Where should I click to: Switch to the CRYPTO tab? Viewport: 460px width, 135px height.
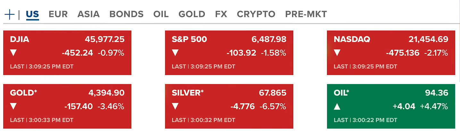[256, 14]
